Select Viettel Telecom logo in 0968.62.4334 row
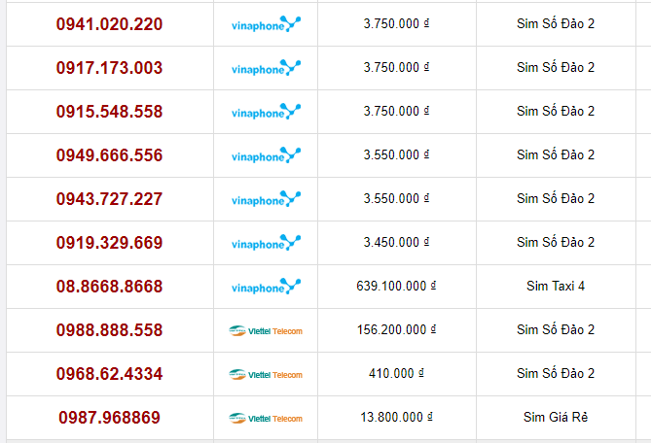The height and width of the screenshot is (443, 651). click(x=266, y=374)
